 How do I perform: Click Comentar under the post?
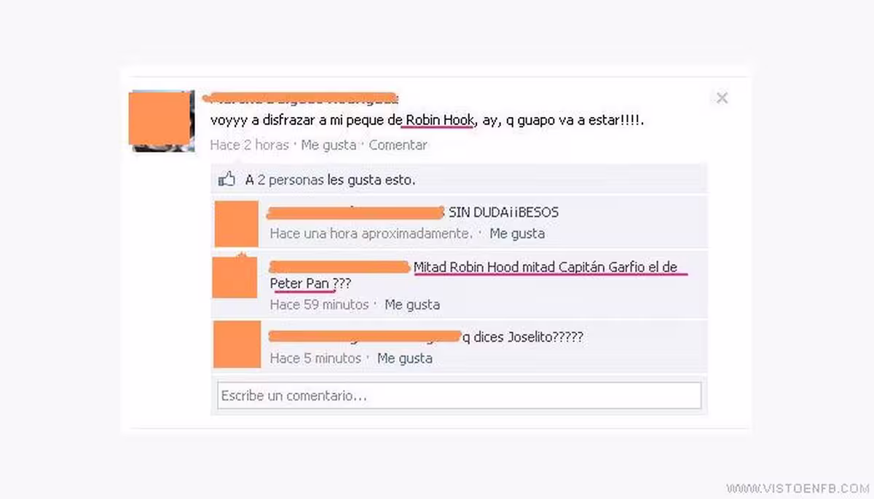pos(398,145)
